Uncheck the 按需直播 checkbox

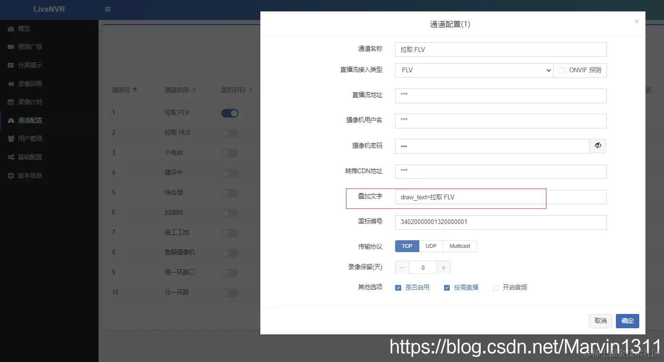point(446,287)
